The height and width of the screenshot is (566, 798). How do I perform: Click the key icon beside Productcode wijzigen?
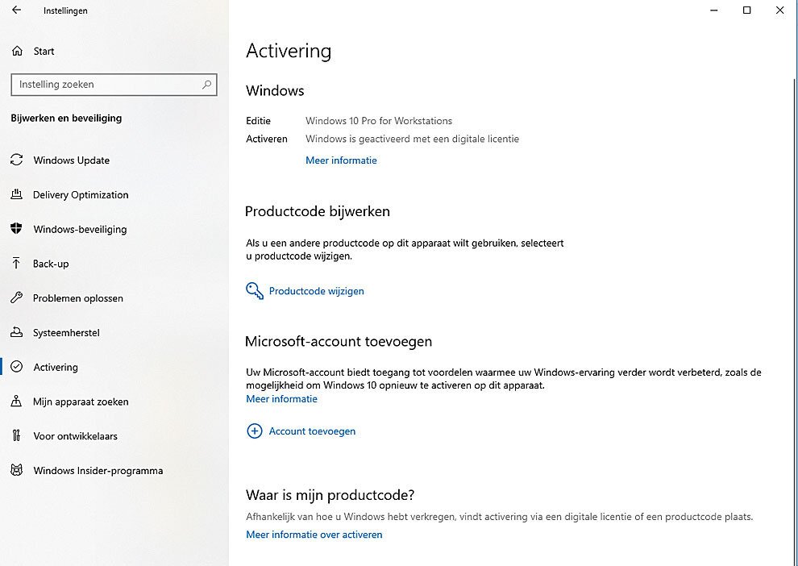coord(255,290)
